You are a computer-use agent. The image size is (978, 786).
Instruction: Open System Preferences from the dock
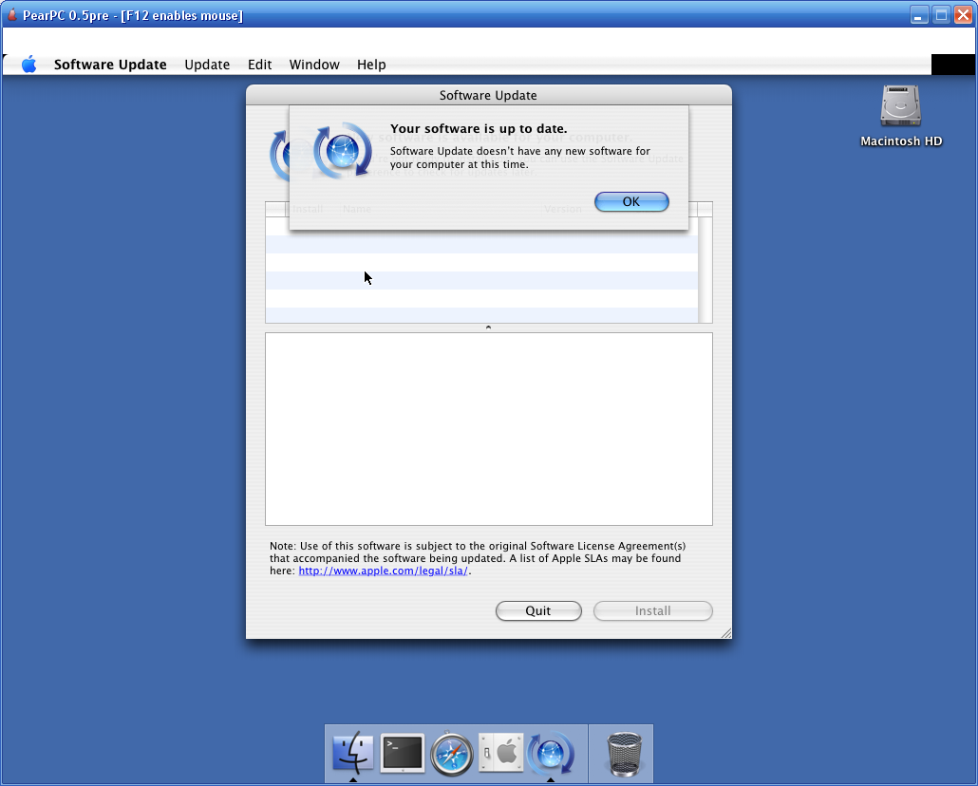point(500,754)
